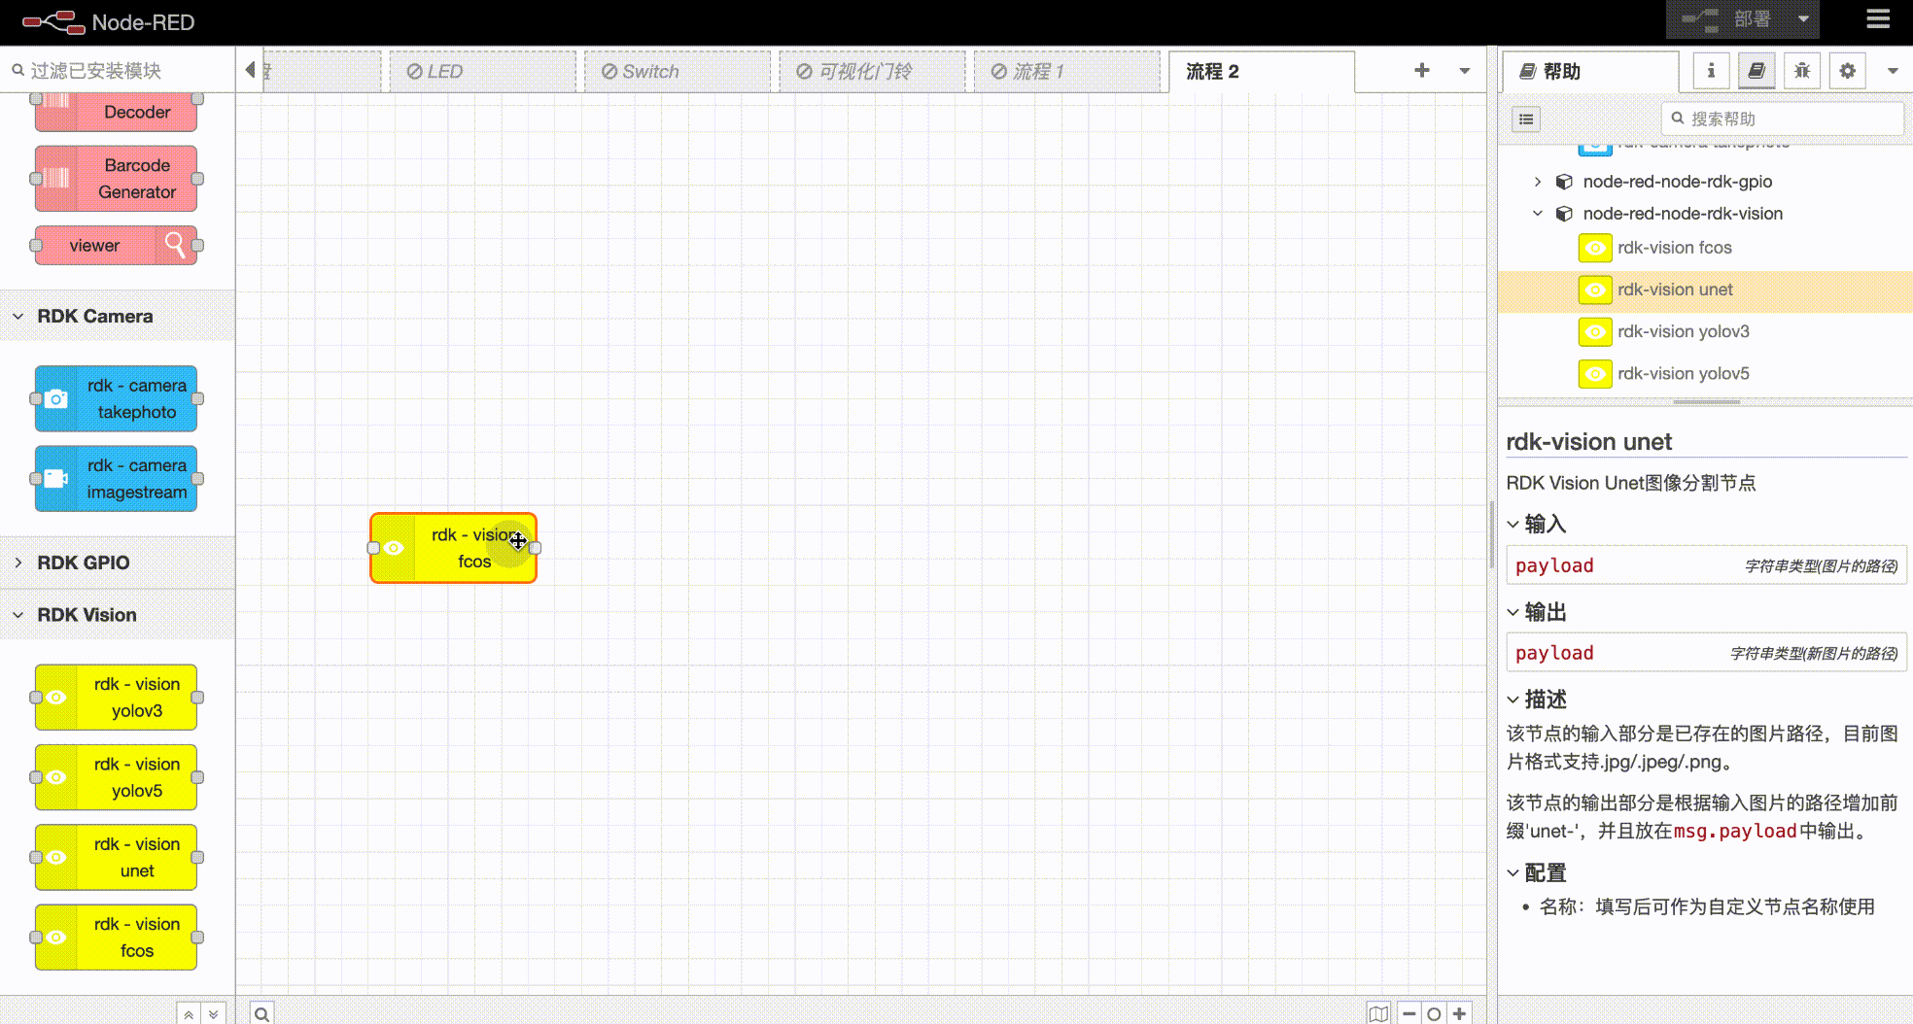This screenshot has height=1024, width=1913.
Task: Open the information sidebar tab
Action: pyautogui.click(x=1711, y=70)
